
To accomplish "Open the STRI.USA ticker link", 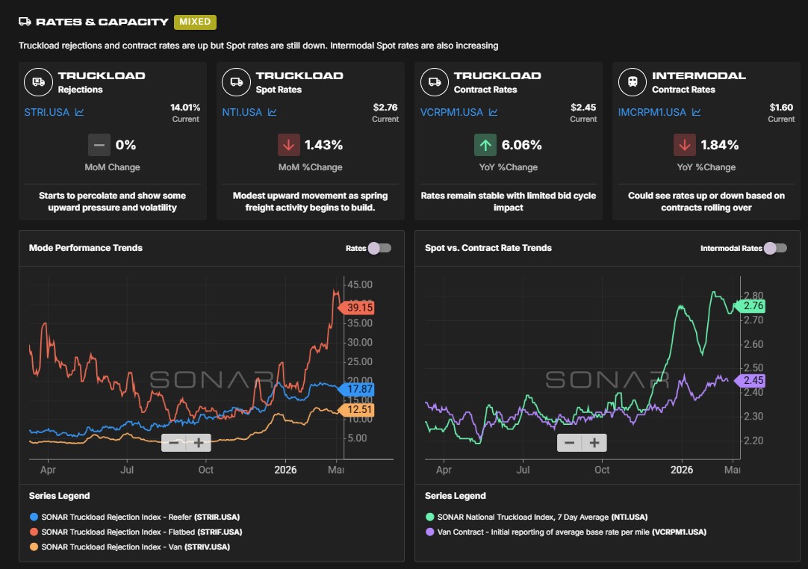I will 46,112.
